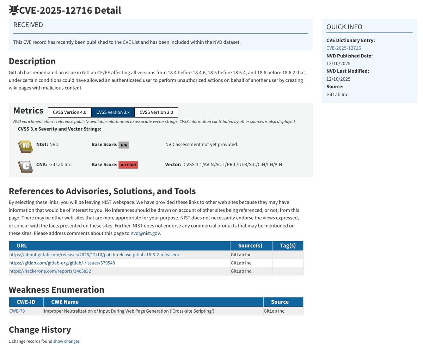This screenshot has height=350, width=423.
Task: Open the CVSS Version 2.0 tab
Action: click(x=156, y=112)
